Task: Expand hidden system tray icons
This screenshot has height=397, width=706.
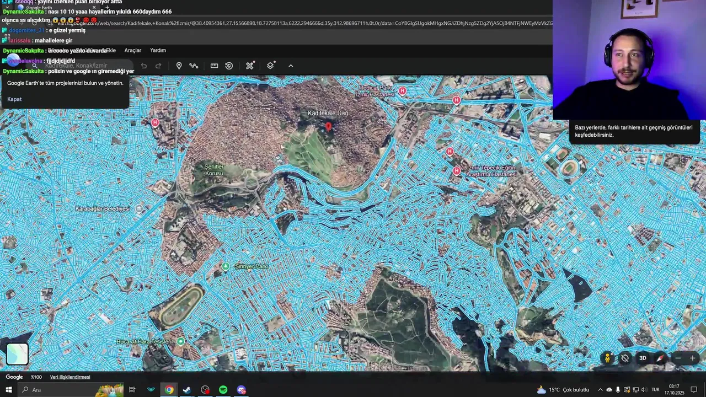Action: pyautogui.click(x=601, y=390)
